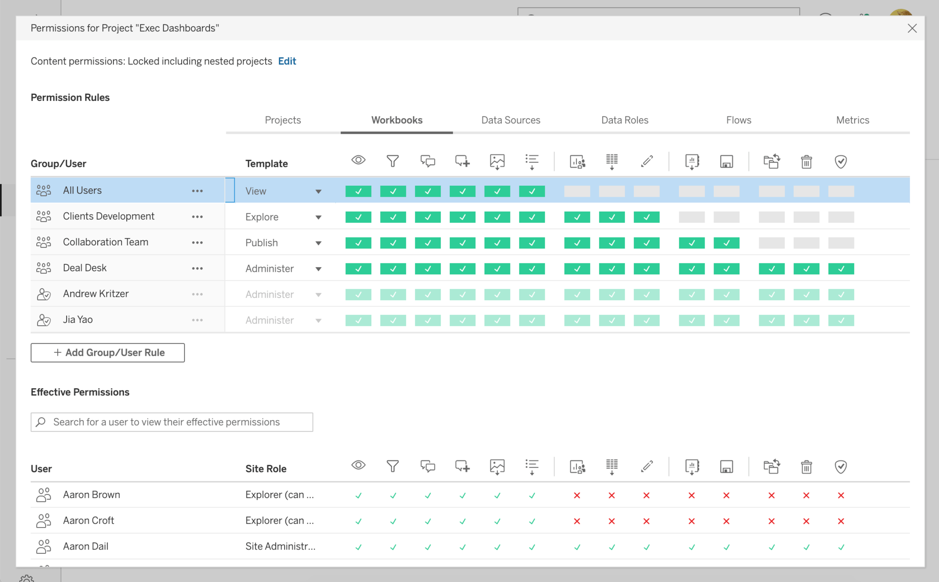Click the Filter capability funnel icon in Permission Rules header
This screenshot has width=939, height=582.
pos(393,161)
